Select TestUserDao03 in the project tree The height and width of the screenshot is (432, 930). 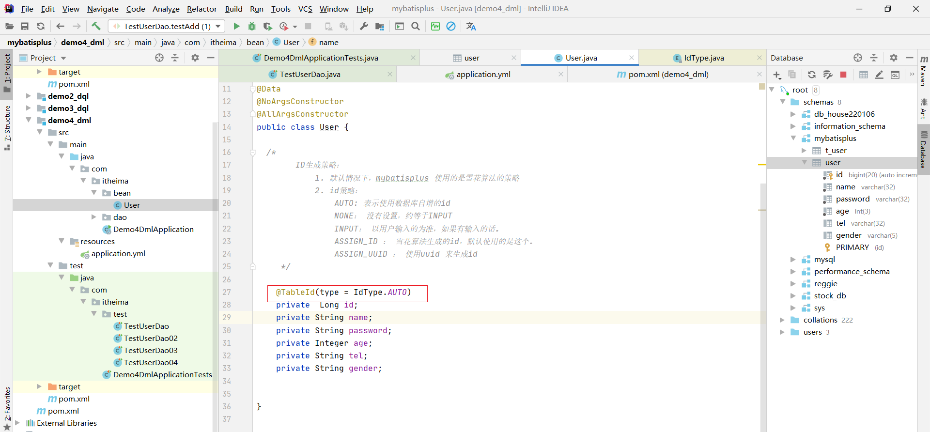tap(151, 350)
